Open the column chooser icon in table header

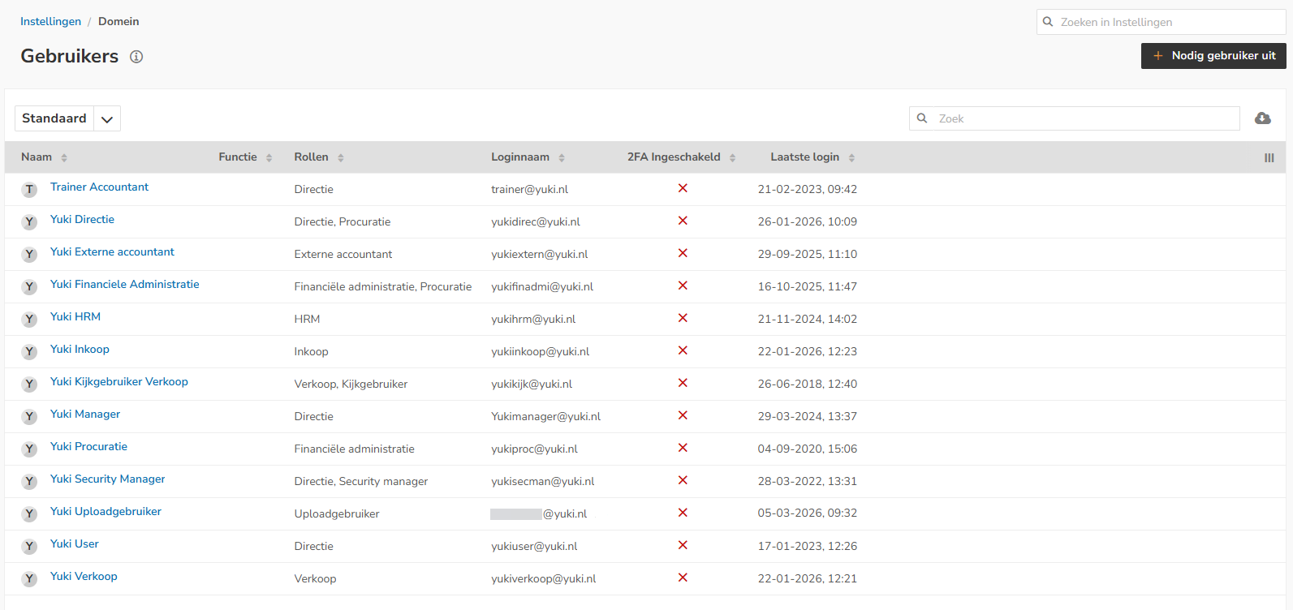coord(1269,157)
